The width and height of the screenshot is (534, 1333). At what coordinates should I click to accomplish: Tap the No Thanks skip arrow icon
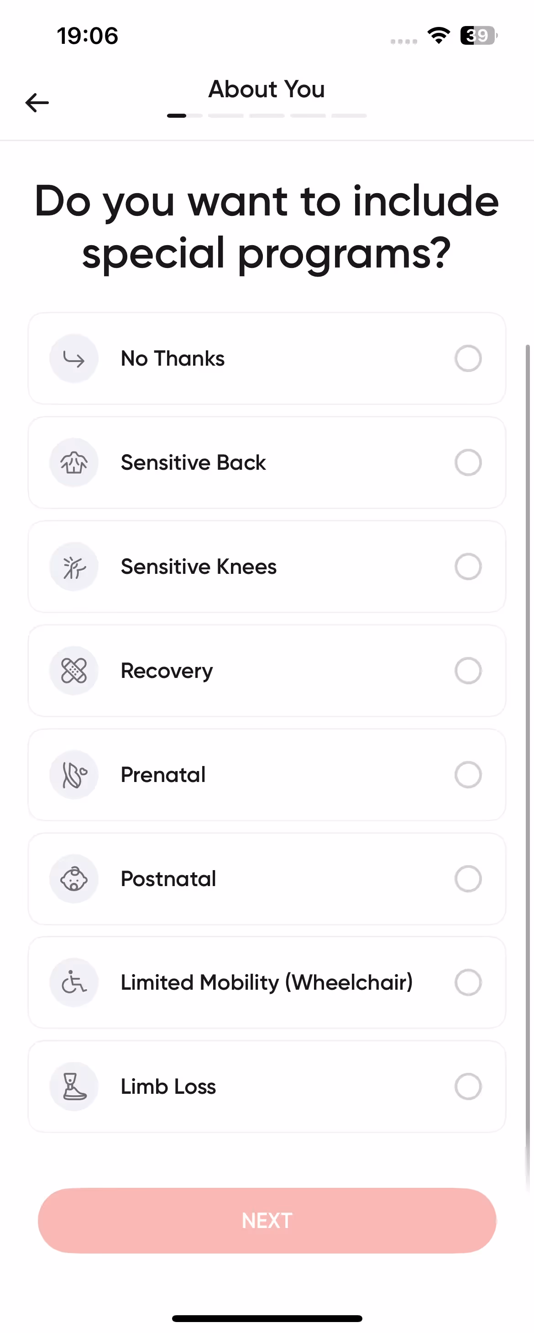pyautogui.click(x=74, y=359)
